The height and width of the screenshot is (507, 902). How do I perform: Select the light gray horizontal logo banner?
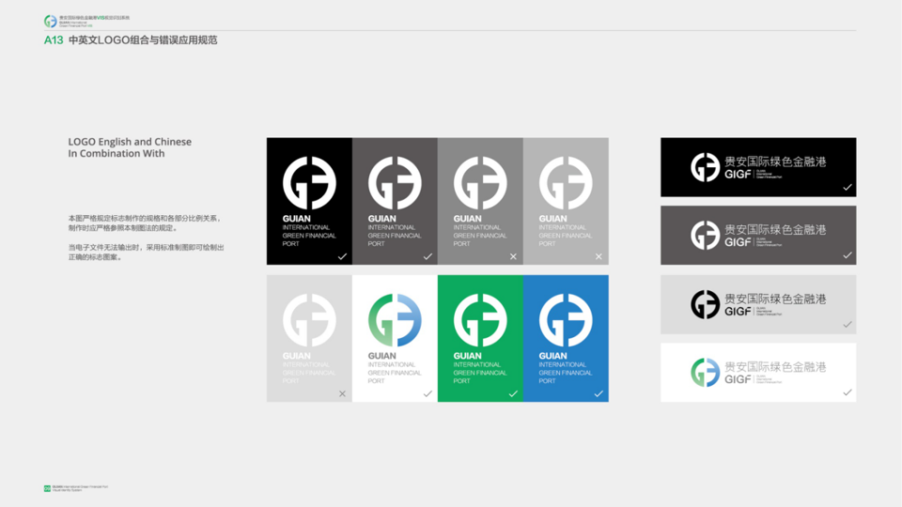(758, 304)
